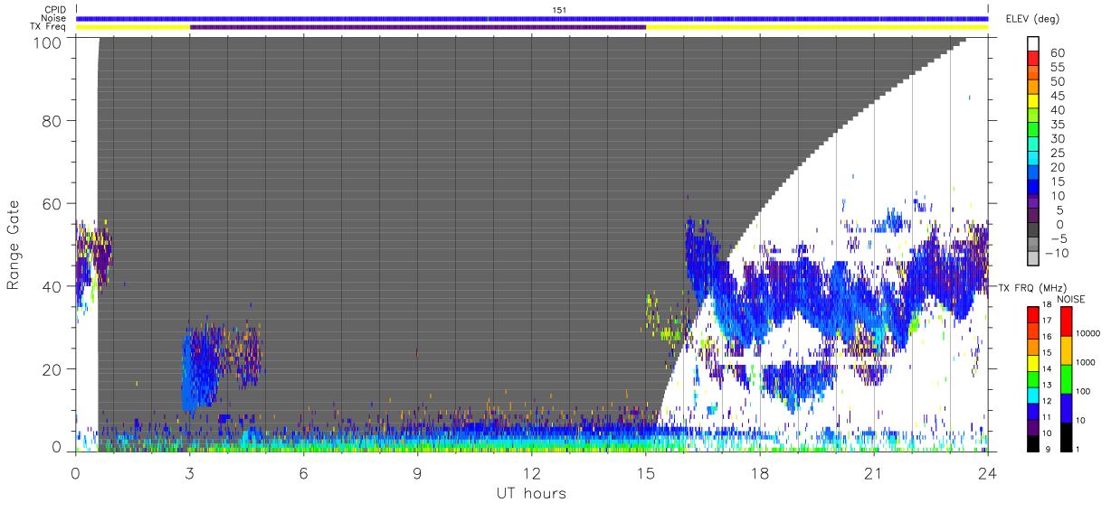
Task: Select the yellow 14–15 MHz TX FRQ swatch
Action: [x=1033, y=361]
